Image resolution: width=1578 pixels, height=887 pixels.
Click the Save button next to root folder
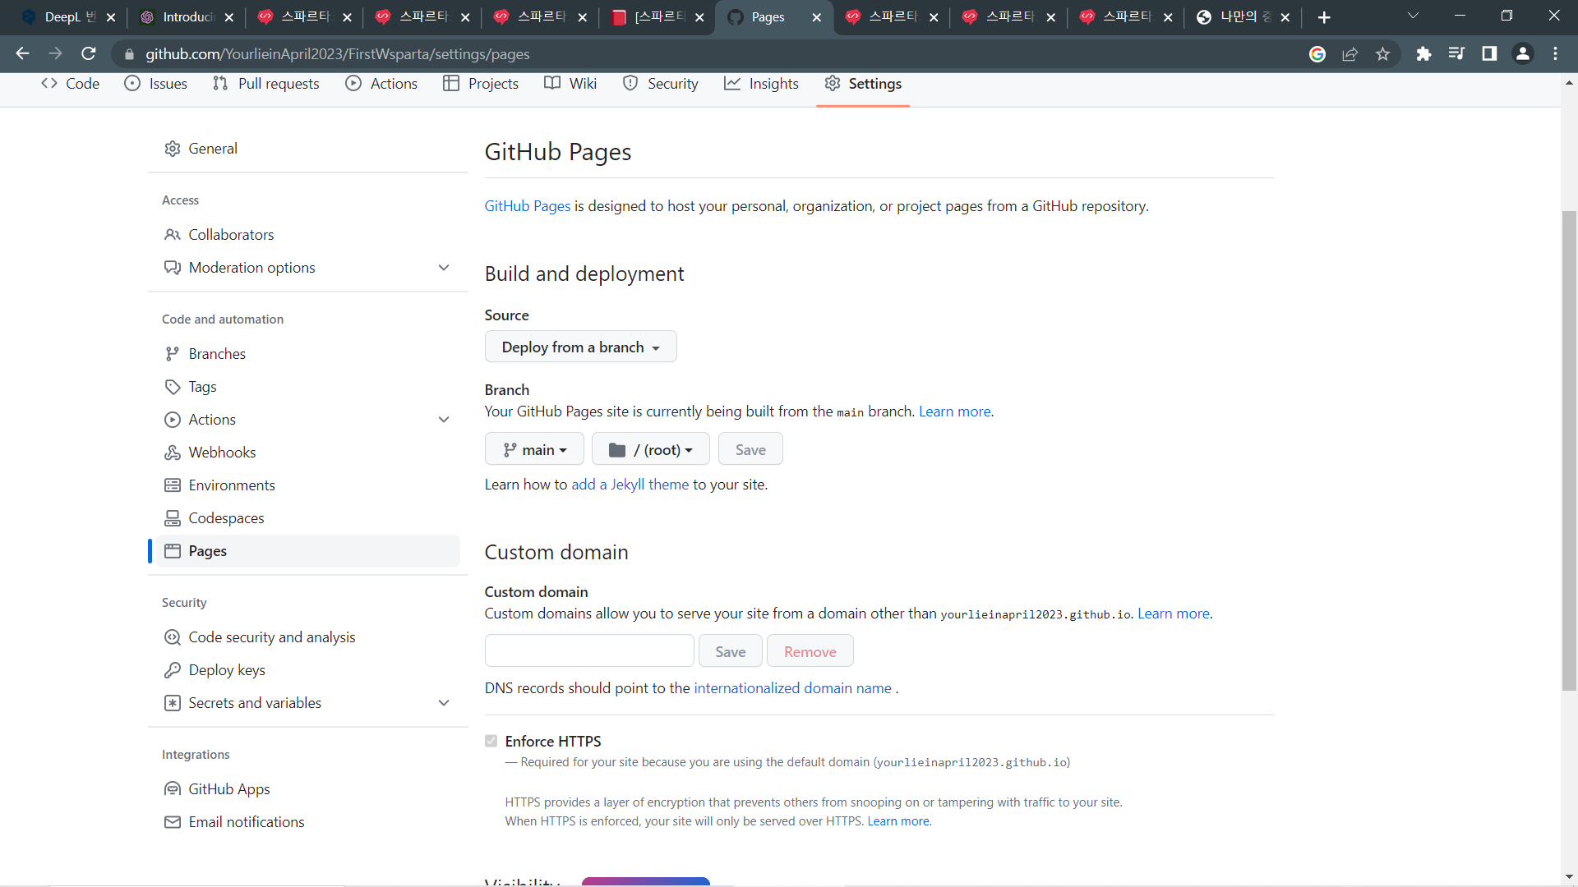pos(750,449)
